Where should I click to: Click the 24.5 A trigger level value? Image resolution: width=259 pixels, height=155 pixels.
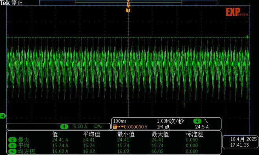(202, 127)
